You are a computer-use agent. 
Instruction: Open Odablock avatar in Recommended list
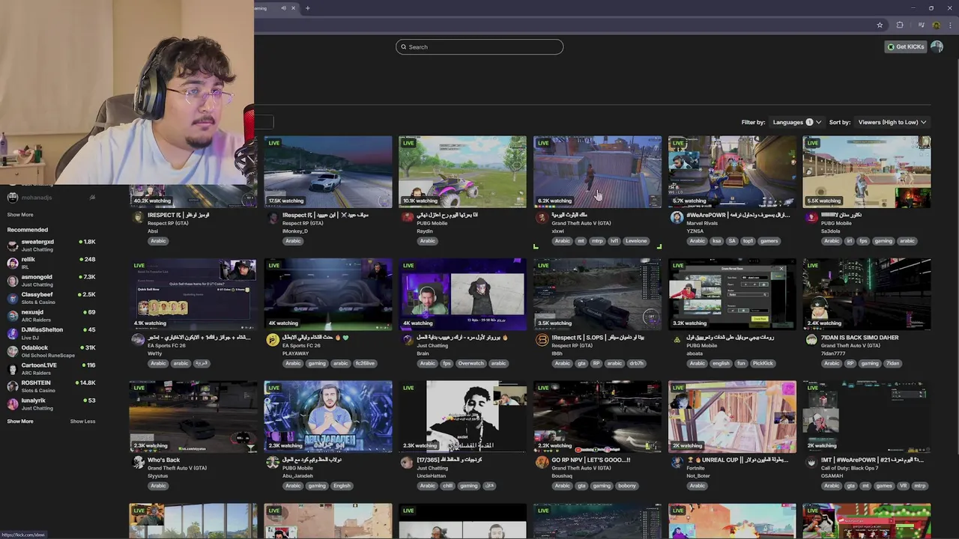pyautogui.click(x=12, y=351)
